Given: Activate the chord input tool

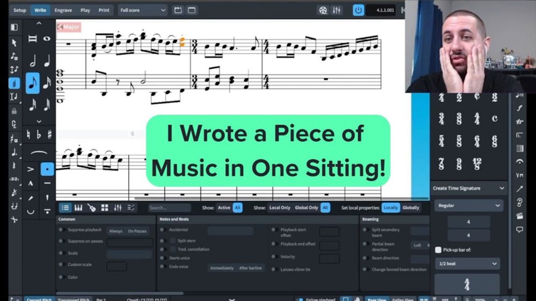Looking at the screenshot, I should pos(14,83).
